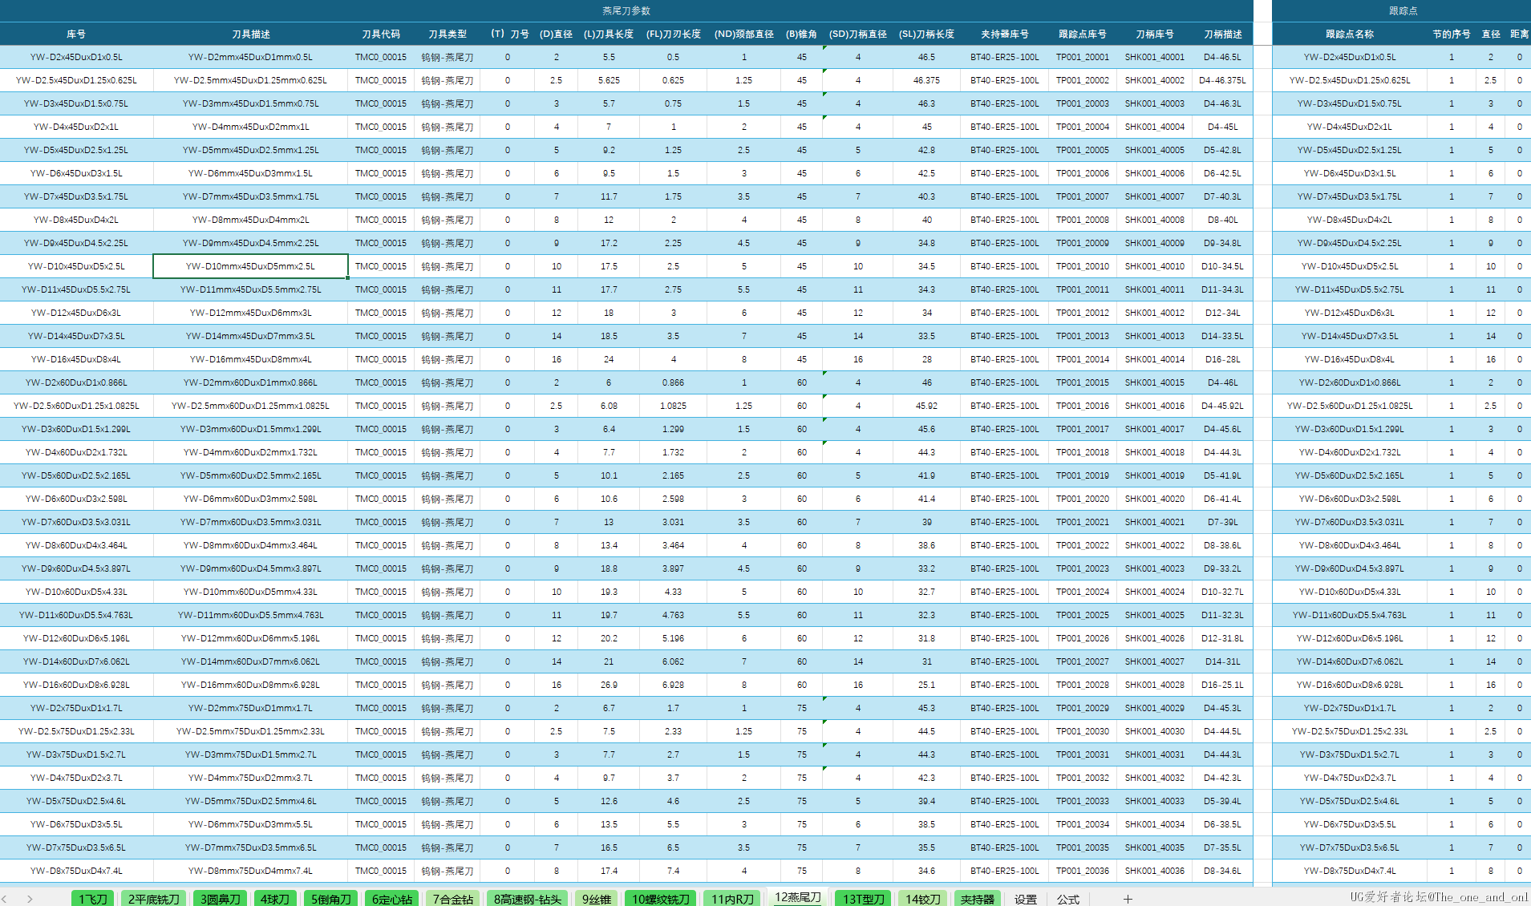Click the active 12燕尾刀 sheet tab
Viewport: 1531px width, 906px height.
[x=798, y=897]
